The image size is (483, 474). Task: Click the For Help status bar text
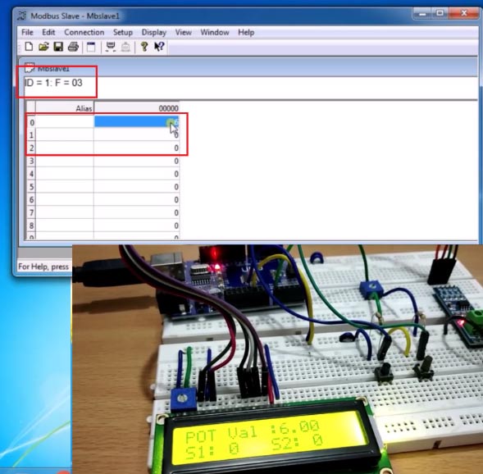pos(43,267)
